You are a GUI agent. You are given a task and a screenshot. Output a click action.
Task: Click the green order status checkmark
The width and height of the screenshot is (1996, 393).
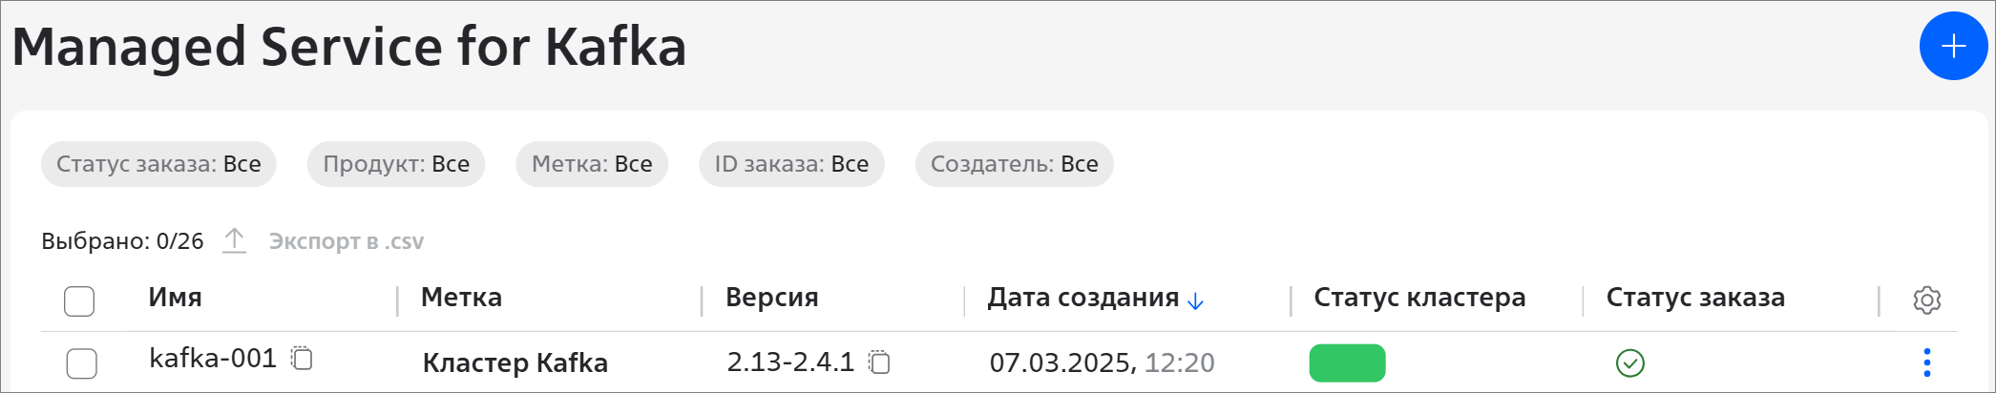coord(1629,362)
